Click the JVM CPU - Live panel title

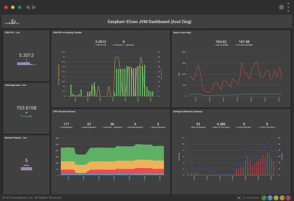[x=12, y=33]
